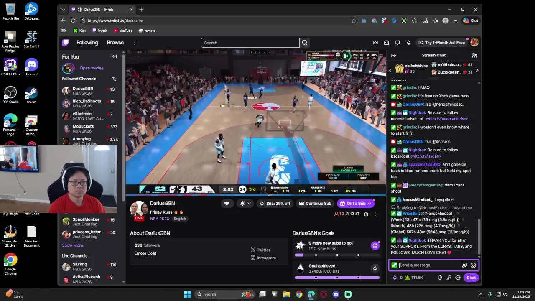
Task: Open browser tab list dropdown arrow
Action: click(63, 9)
